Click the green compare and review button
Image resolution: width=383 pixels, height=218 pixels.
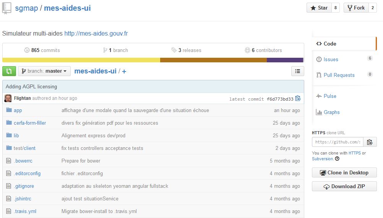(x=9, y=71)
